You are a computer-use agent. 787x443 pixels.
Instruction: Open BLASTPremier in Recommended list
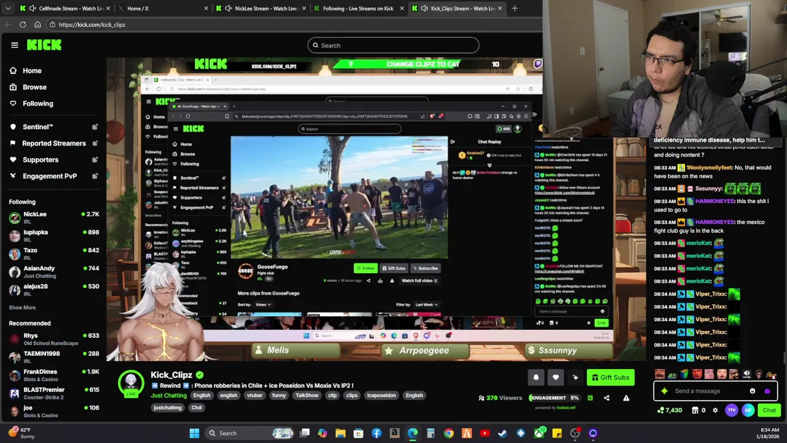pos(53,393)
